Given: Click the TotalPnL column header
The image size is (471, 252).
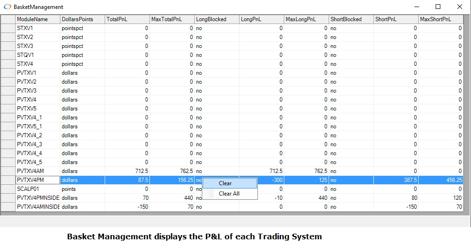Looking at the screenshot, I should (x=127, y=19).
